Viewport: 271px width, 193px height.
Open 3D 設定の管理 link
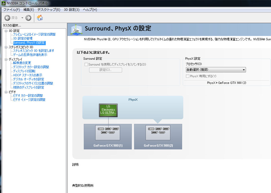point(23,39)
